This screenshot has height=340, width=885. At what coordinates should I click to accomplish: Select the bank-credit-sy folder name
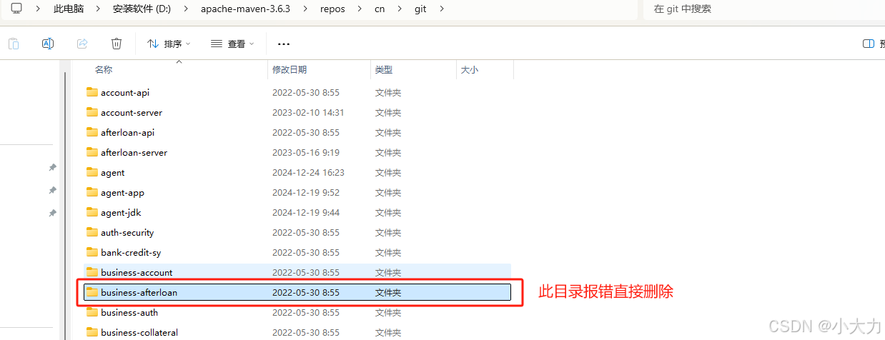pos(131,253)
